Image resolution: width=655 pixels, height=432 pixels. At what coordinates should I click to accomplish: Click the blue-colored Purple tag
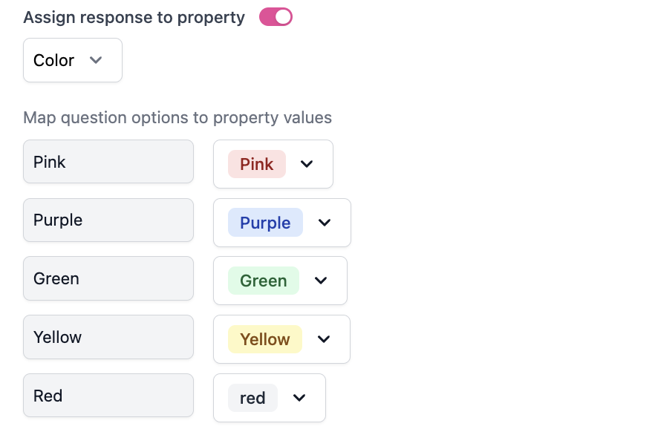265,223
